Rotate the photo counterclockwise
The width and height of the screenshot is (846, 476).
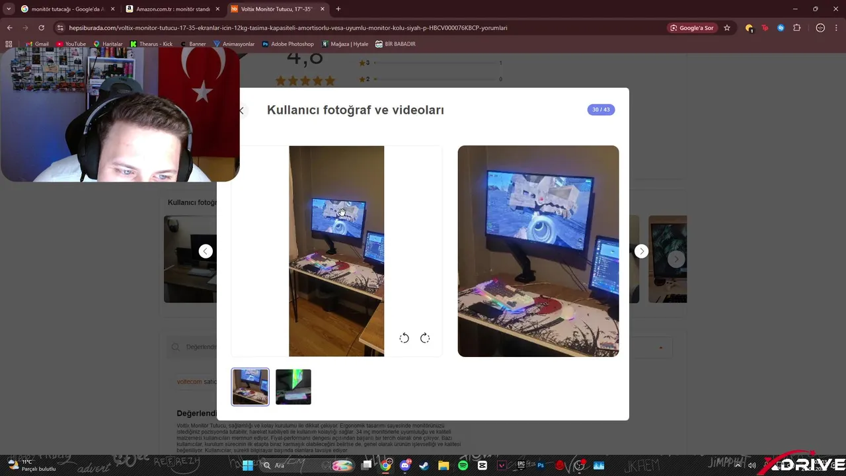pyautogui.click(x=404, y=338)
